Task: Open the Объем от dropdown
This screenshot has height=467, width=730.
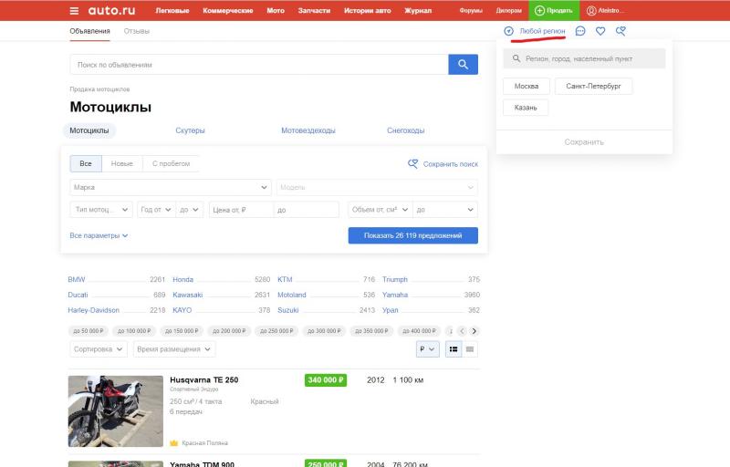Action: tap(380, 209)
